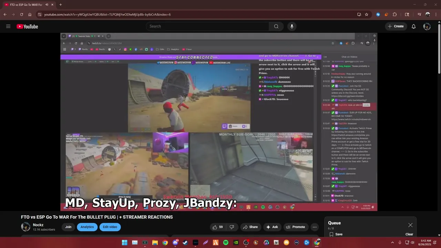Image resolution: width=441 pixels, height=248 pixels.
Task: Share the video
Action: [250, 227]
